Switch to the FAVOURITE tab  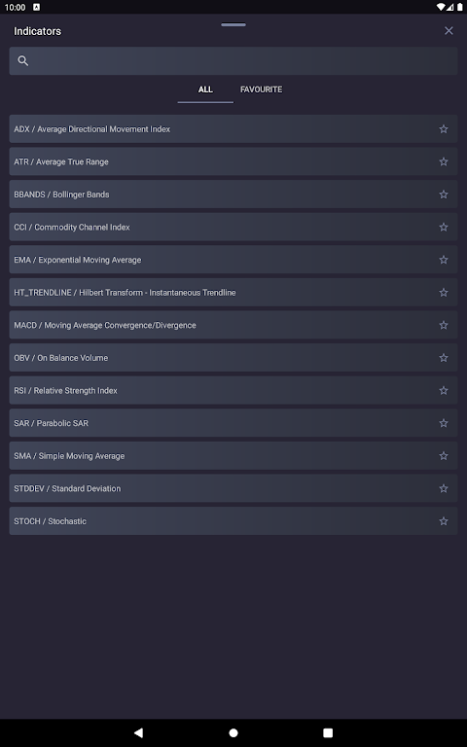click(x=261, y=89)
